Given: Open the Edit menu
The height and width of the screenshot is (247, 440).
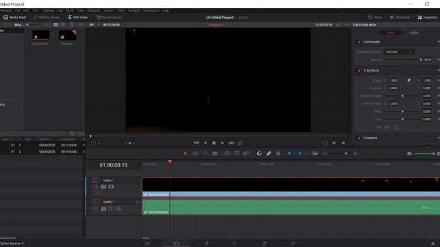Looking at the screenshot, I should coord(26,11).
